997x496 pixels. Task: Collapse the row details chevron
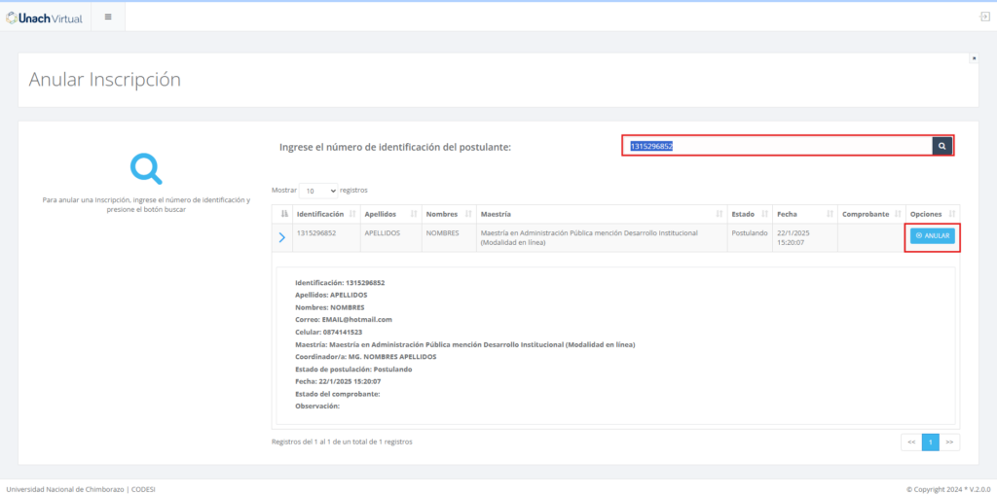pos(282,237)
